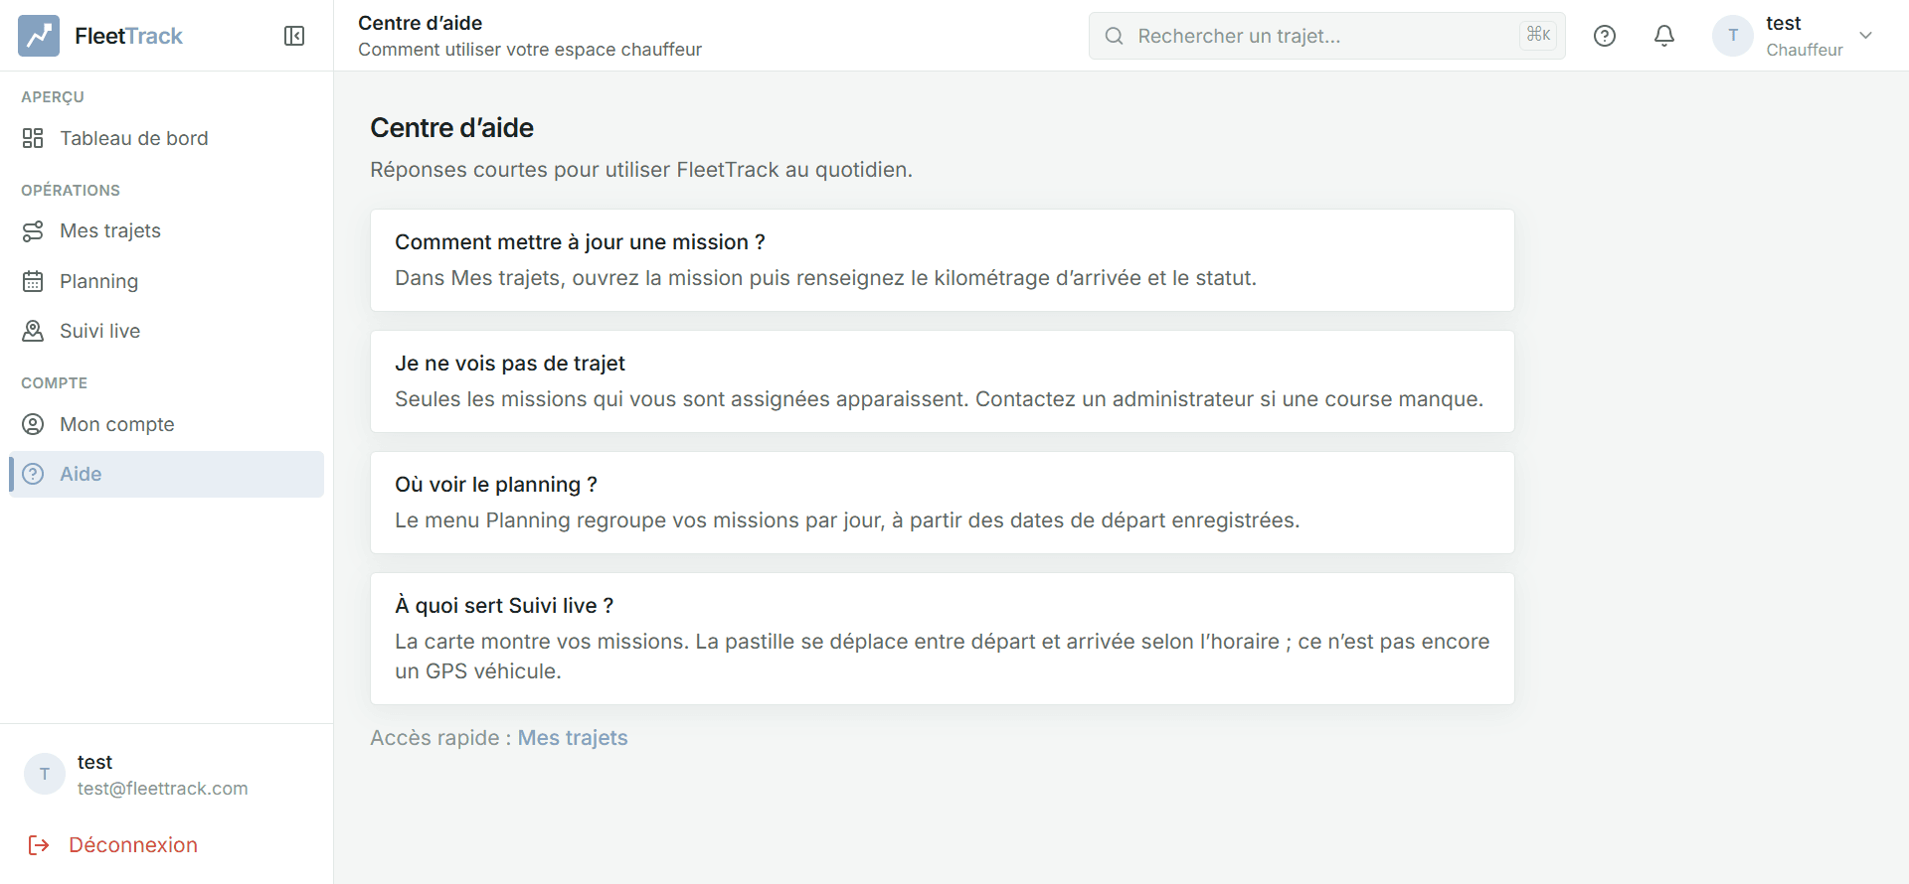Open the help question-mark icon in header

tap(1605, 36)
